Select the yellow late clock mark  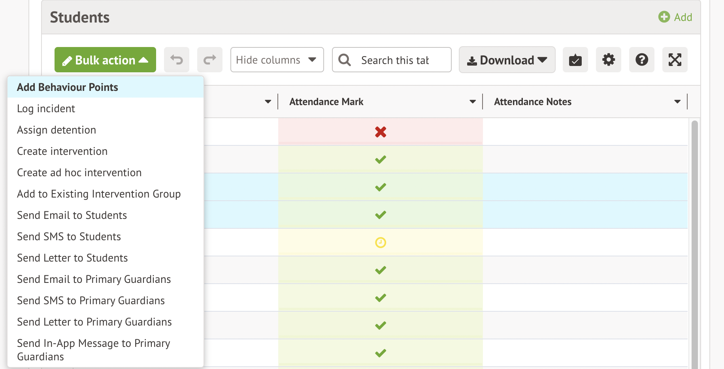pyautogui.click(x=380, y=243)
